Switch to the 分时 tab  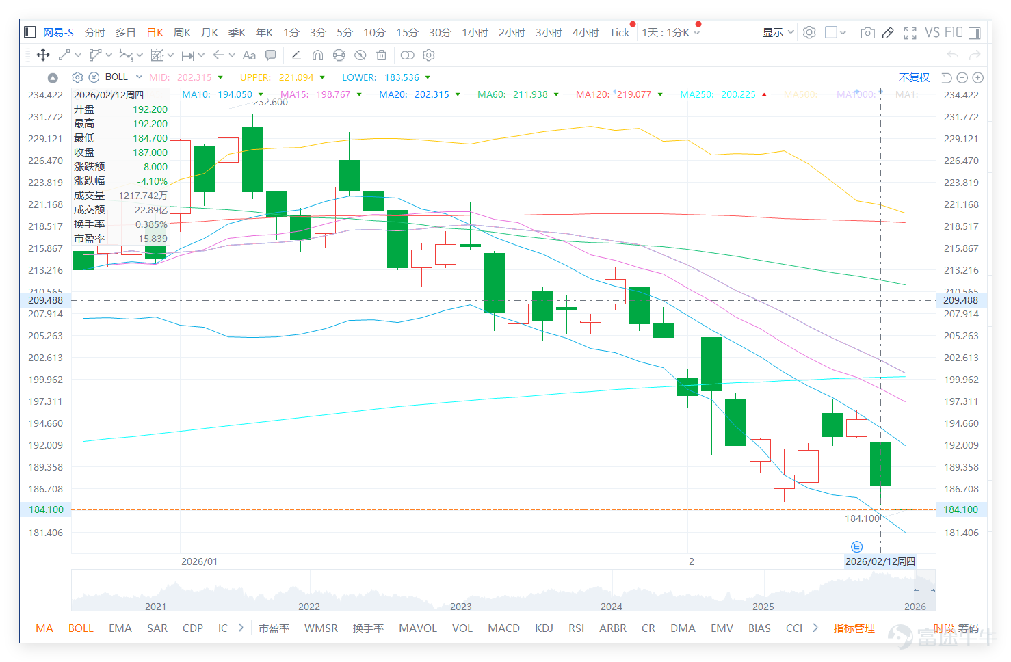(94, 32)
